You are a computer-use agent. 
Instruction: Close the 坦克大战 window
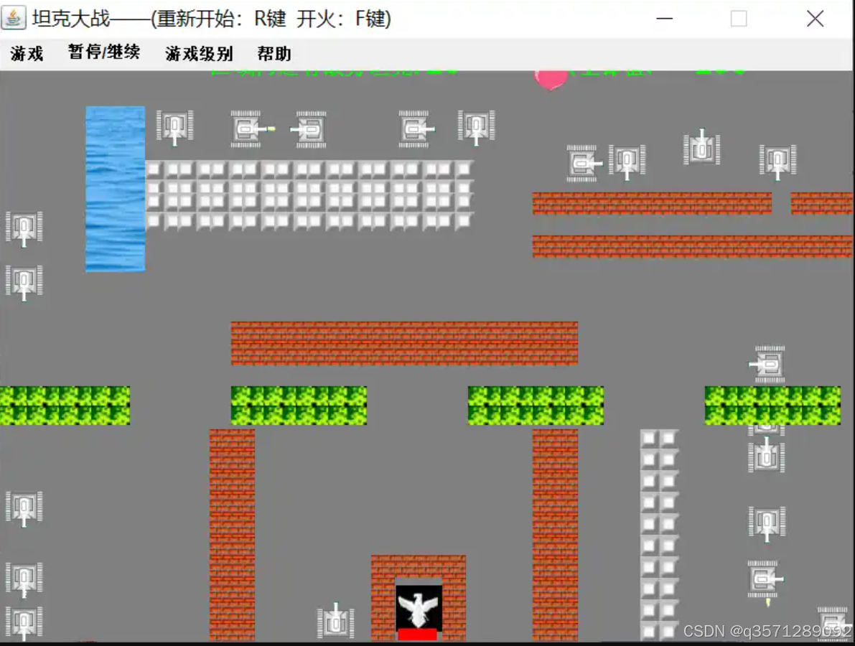[x=816, y=19]
